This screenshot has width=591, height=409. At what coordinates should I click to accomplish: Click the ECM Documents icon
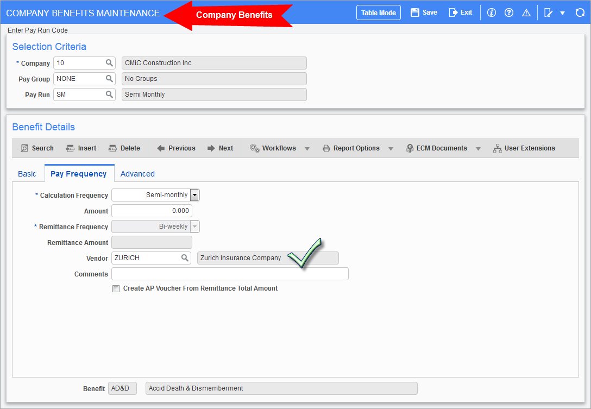(x=410, y=148)
